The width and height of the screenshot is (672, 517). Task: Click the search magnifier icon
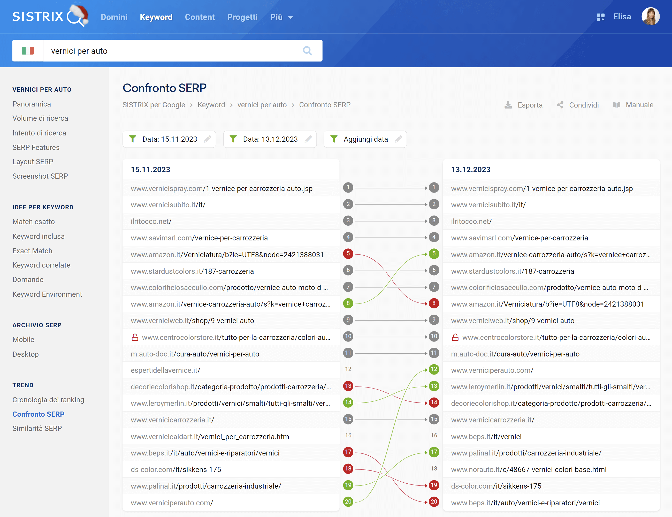[307, 51]
